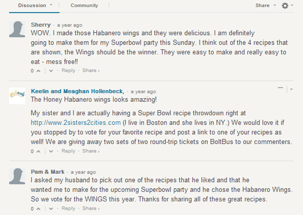Expand the Discussion sort dropdown arrow
This screenshot has height=215, width=303.
coord(51,5)
